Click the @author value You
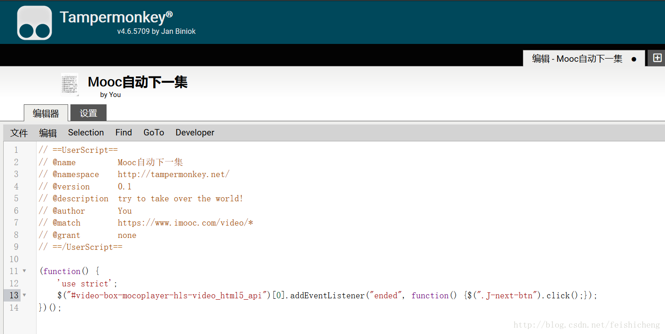The height and width of the screenshot is (334, 665). (x=124, y=210)
